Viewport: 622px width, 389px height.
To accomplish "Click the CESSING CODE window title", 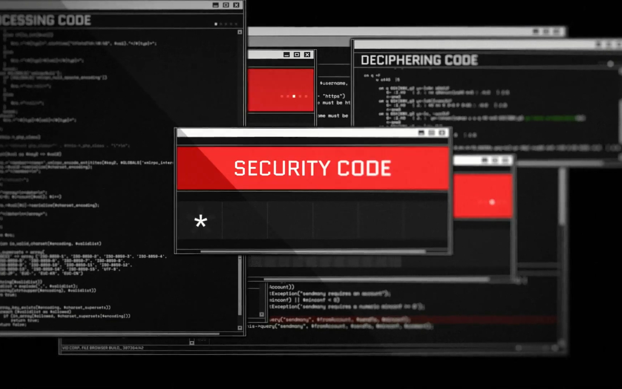I will [45, 20].
